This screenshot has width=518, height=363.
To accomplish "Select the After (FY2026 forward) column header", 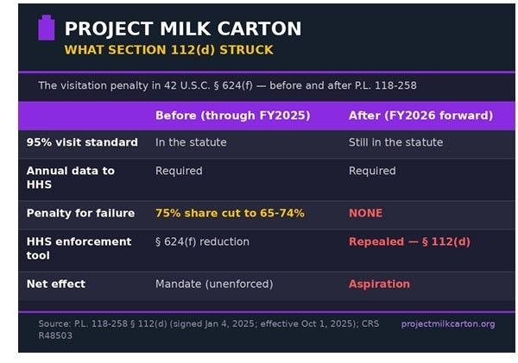I will [421, 116].
